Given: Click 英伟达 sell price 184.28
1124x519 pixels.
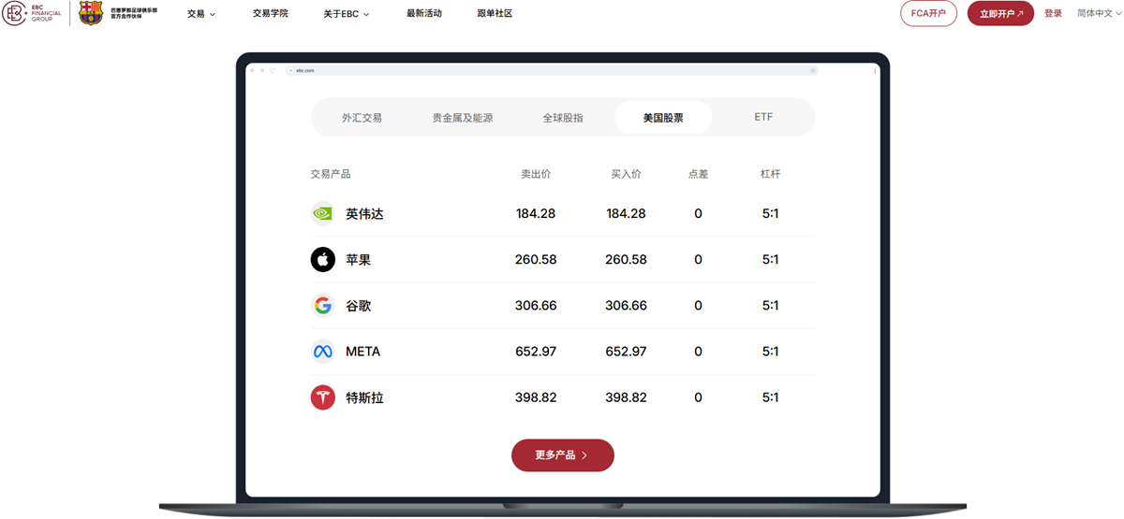Looking at the screenshot, I should tap(536, 214).
